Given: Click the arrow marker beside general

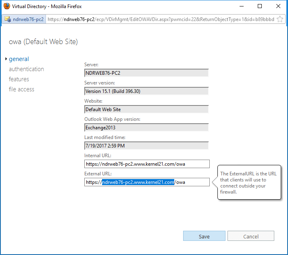Looking at the screenshot, I should [6, 59].
